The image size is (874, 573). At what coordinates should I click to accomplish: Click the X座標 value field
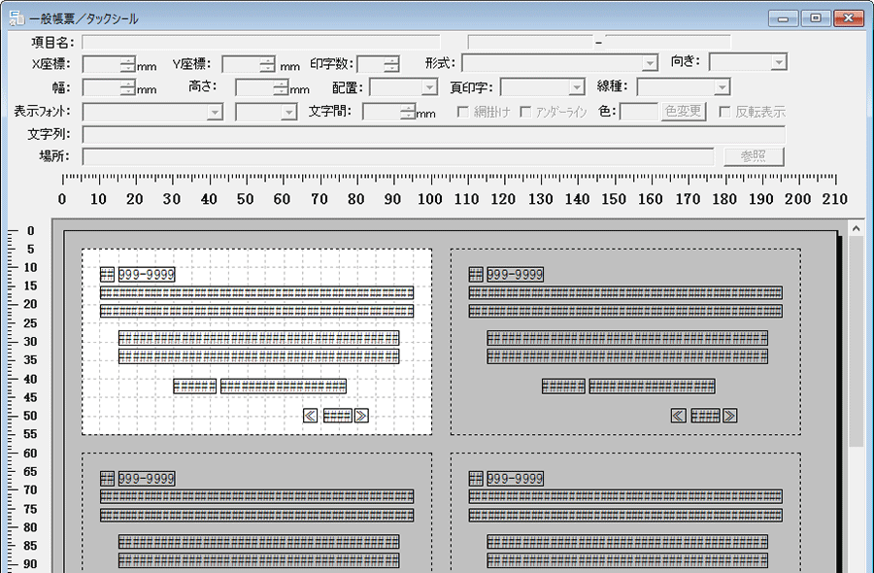point(101,65)
